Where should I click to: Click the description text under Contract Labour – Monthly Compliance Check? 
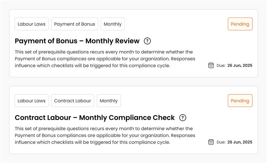105,136
